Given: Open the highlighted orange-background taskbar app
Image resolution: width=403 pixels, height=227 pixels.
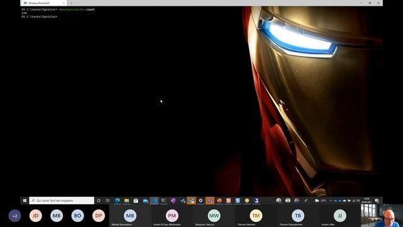Looking at the screenshot, I should pyautogui.click(x=191, y=201).
